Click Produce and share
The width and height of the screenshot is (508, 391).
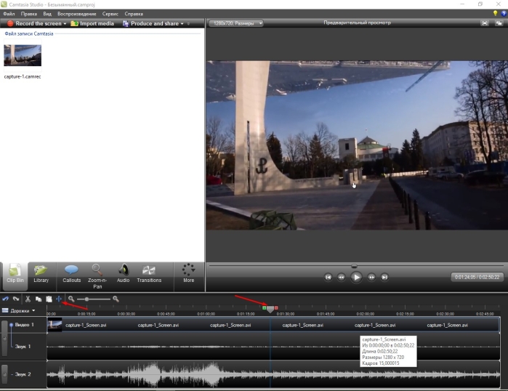coord(150,23)
